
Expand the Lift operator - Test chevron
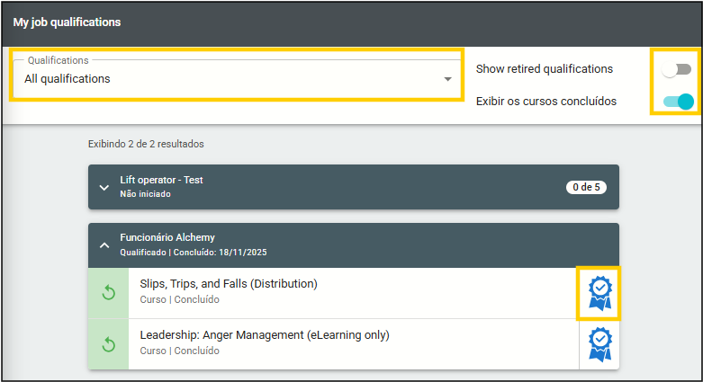104,187
